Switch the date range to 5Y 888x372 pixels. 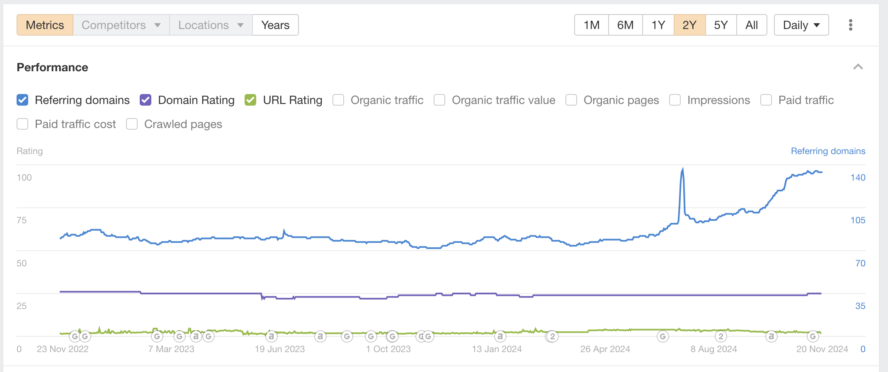(x=721, y=25)
